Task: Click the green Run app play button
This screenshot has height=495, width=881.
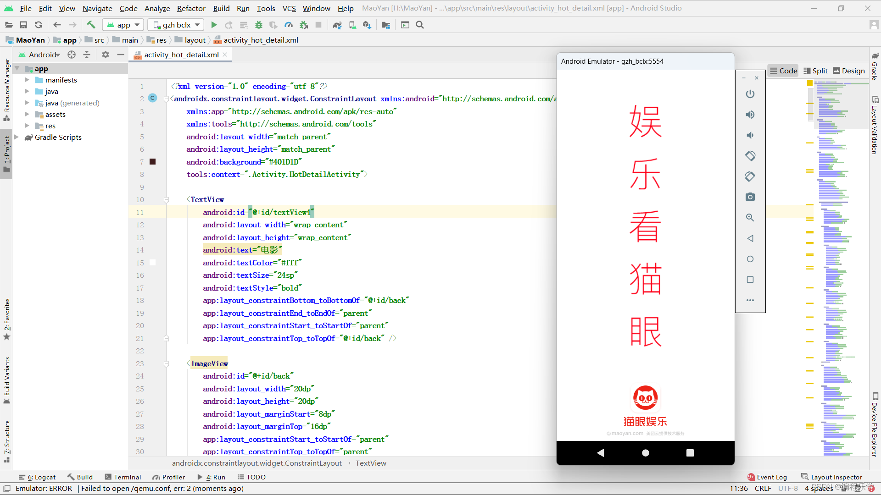Action: click(x=214, y=25)
